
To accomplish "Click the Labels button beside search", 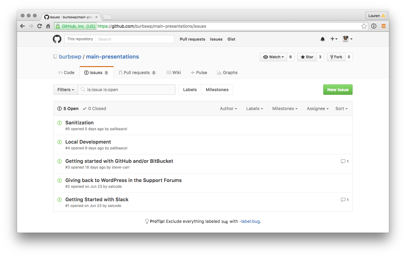I will [190, 90].
